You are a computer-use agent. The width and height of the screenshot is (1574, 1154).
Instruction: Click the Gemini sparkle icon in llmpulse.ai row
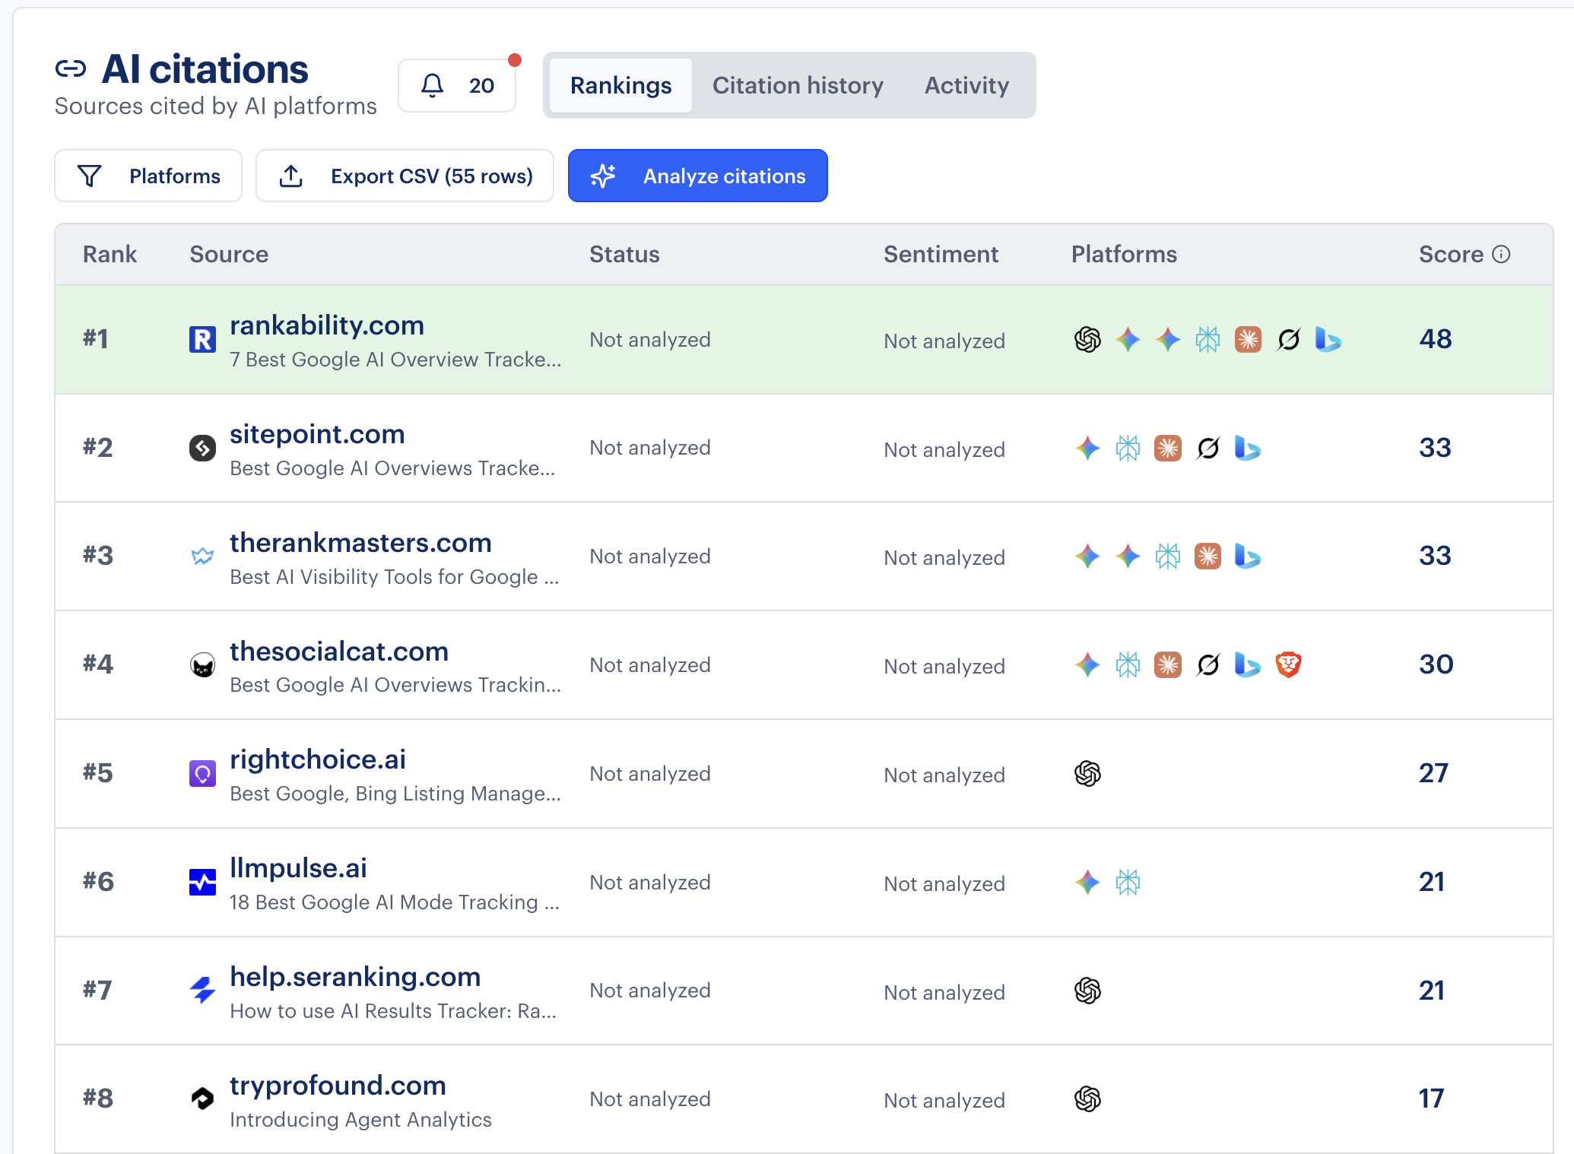(x=1087, y=883)
